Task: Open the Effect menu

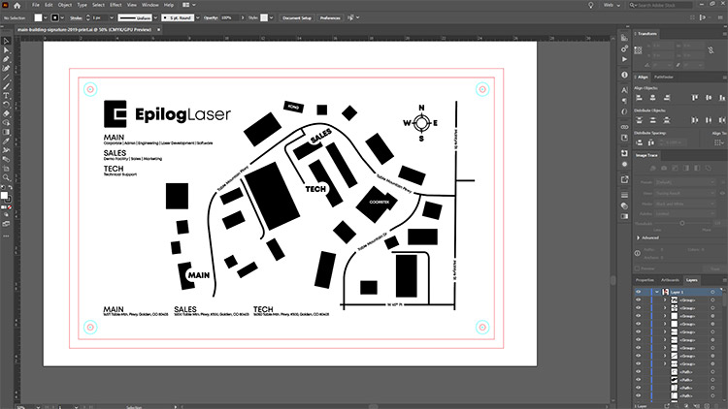Action: [x=116, y=6]
